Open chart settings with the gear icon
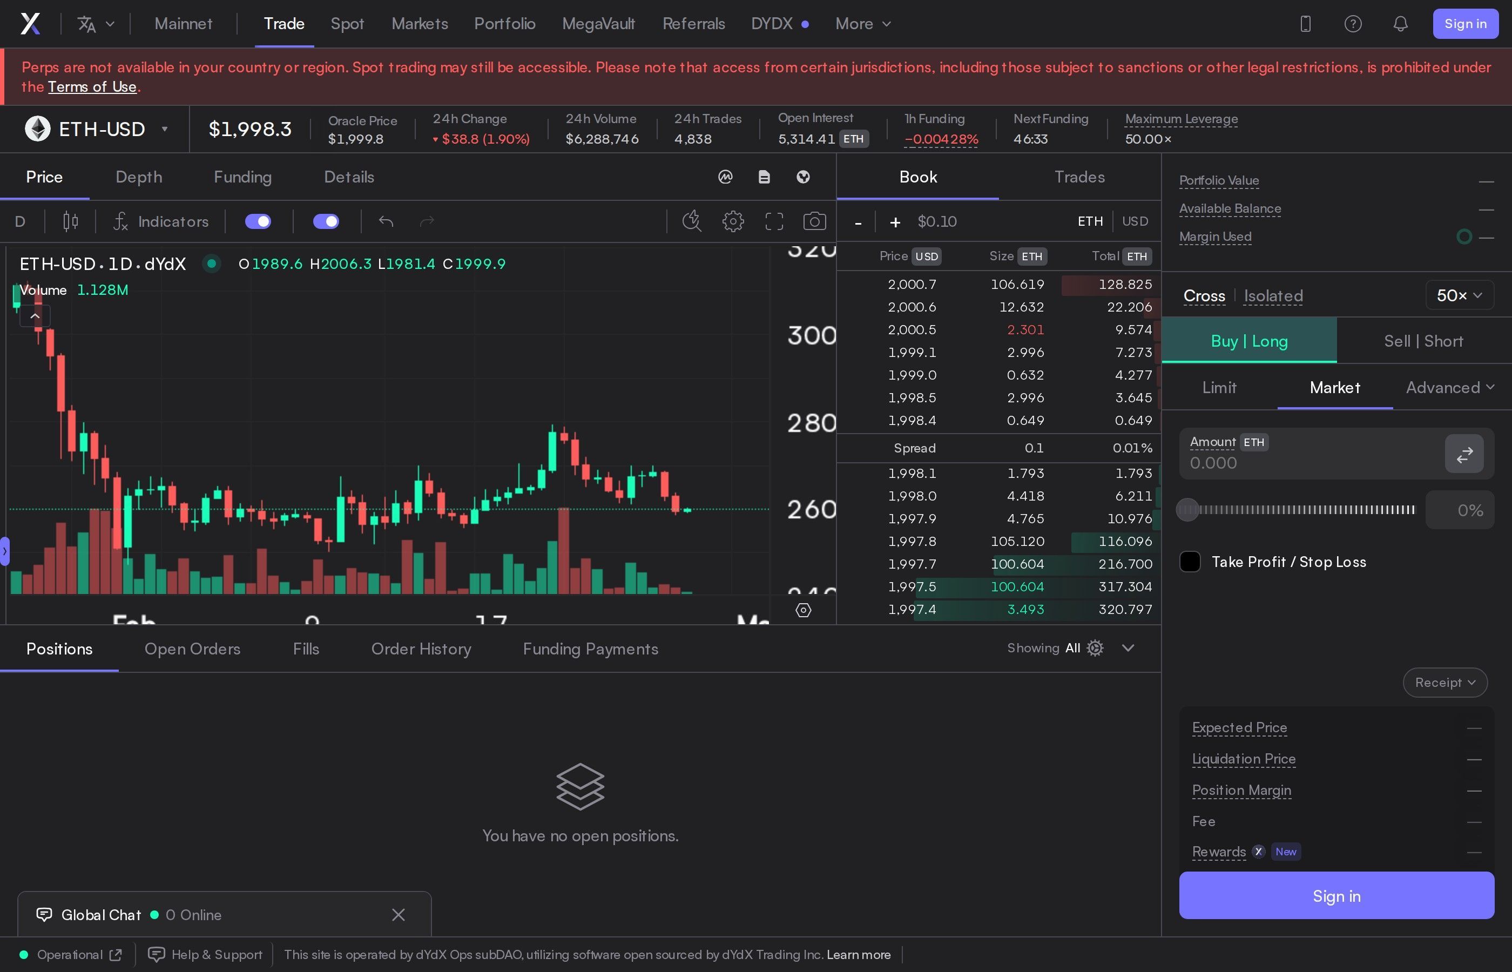This screenshot has height=972, width=1512. [x=732, y=221]
